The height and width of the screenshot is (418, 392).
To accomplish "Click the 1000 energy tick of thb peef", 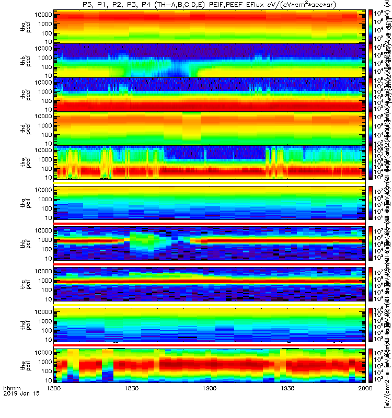I will [x=45, y=58].
